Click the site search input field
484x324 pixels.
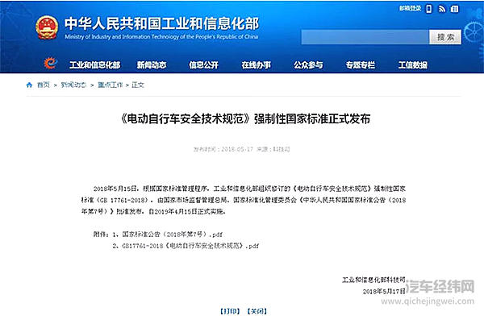click(x=365, y=37)
